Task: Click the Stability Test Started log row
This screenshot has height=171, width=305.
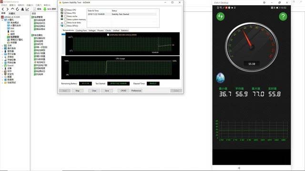Action: pyautogui.click(x=122, y=14)
